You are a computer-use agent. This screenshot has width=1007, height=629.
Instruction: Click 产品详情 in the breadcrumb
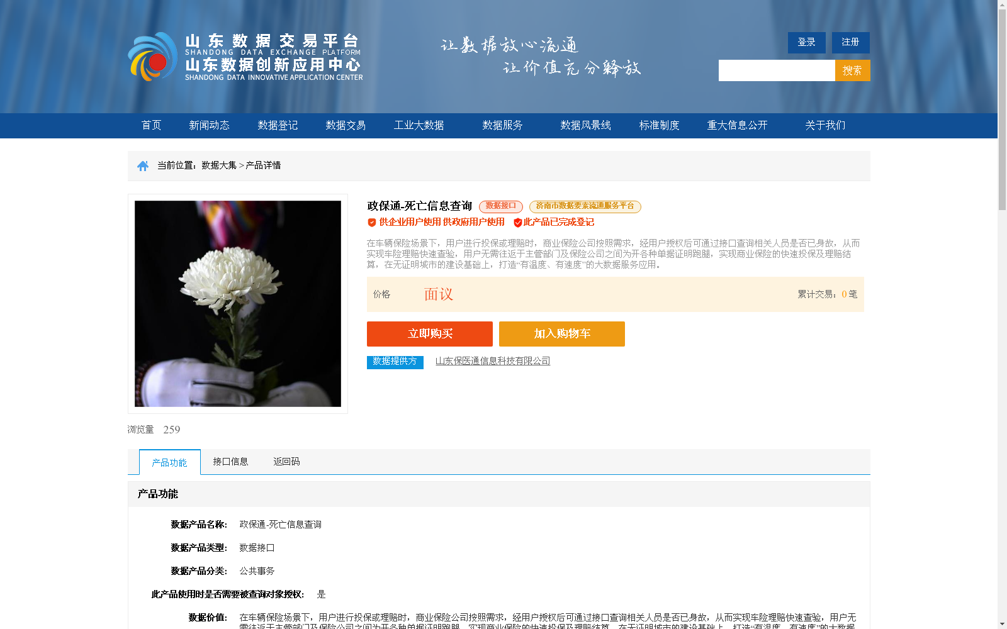263,165
